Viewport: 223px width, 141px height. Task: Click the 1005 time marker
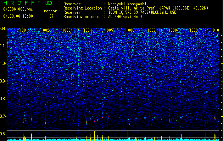109,30
